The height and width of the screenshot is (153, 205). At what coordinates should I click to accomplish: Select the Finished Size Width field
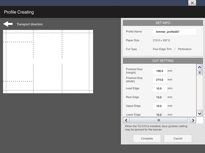click(x=160, y=79)
